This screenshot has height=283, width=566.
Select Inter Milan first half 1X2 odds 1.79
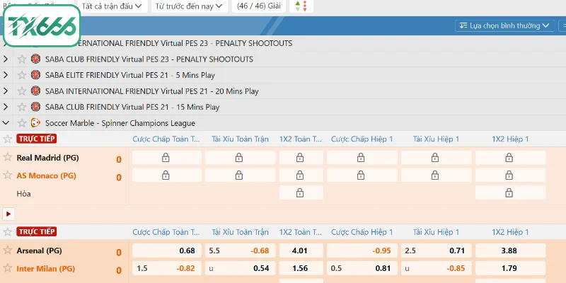point(510,268)
